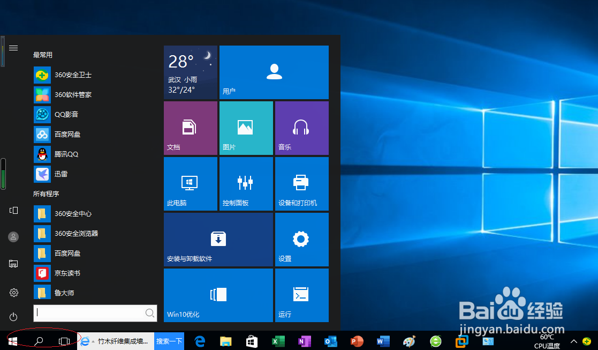This screenshot has width=598, height=350.
Task: Click inside the Start menu search box
Action: click(95, 312)
